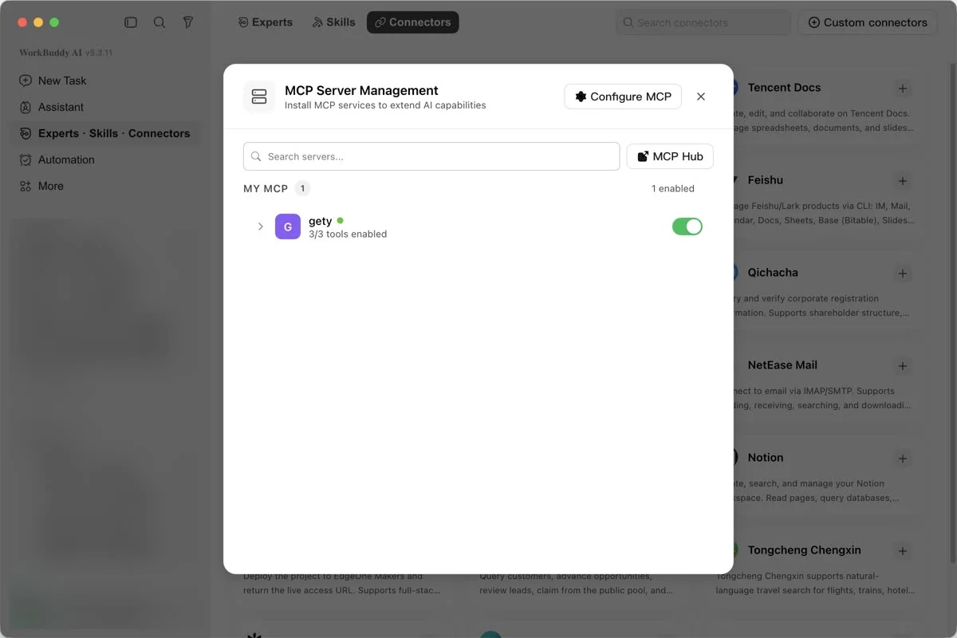Click the New Task plus icon in sidebar

26,81
